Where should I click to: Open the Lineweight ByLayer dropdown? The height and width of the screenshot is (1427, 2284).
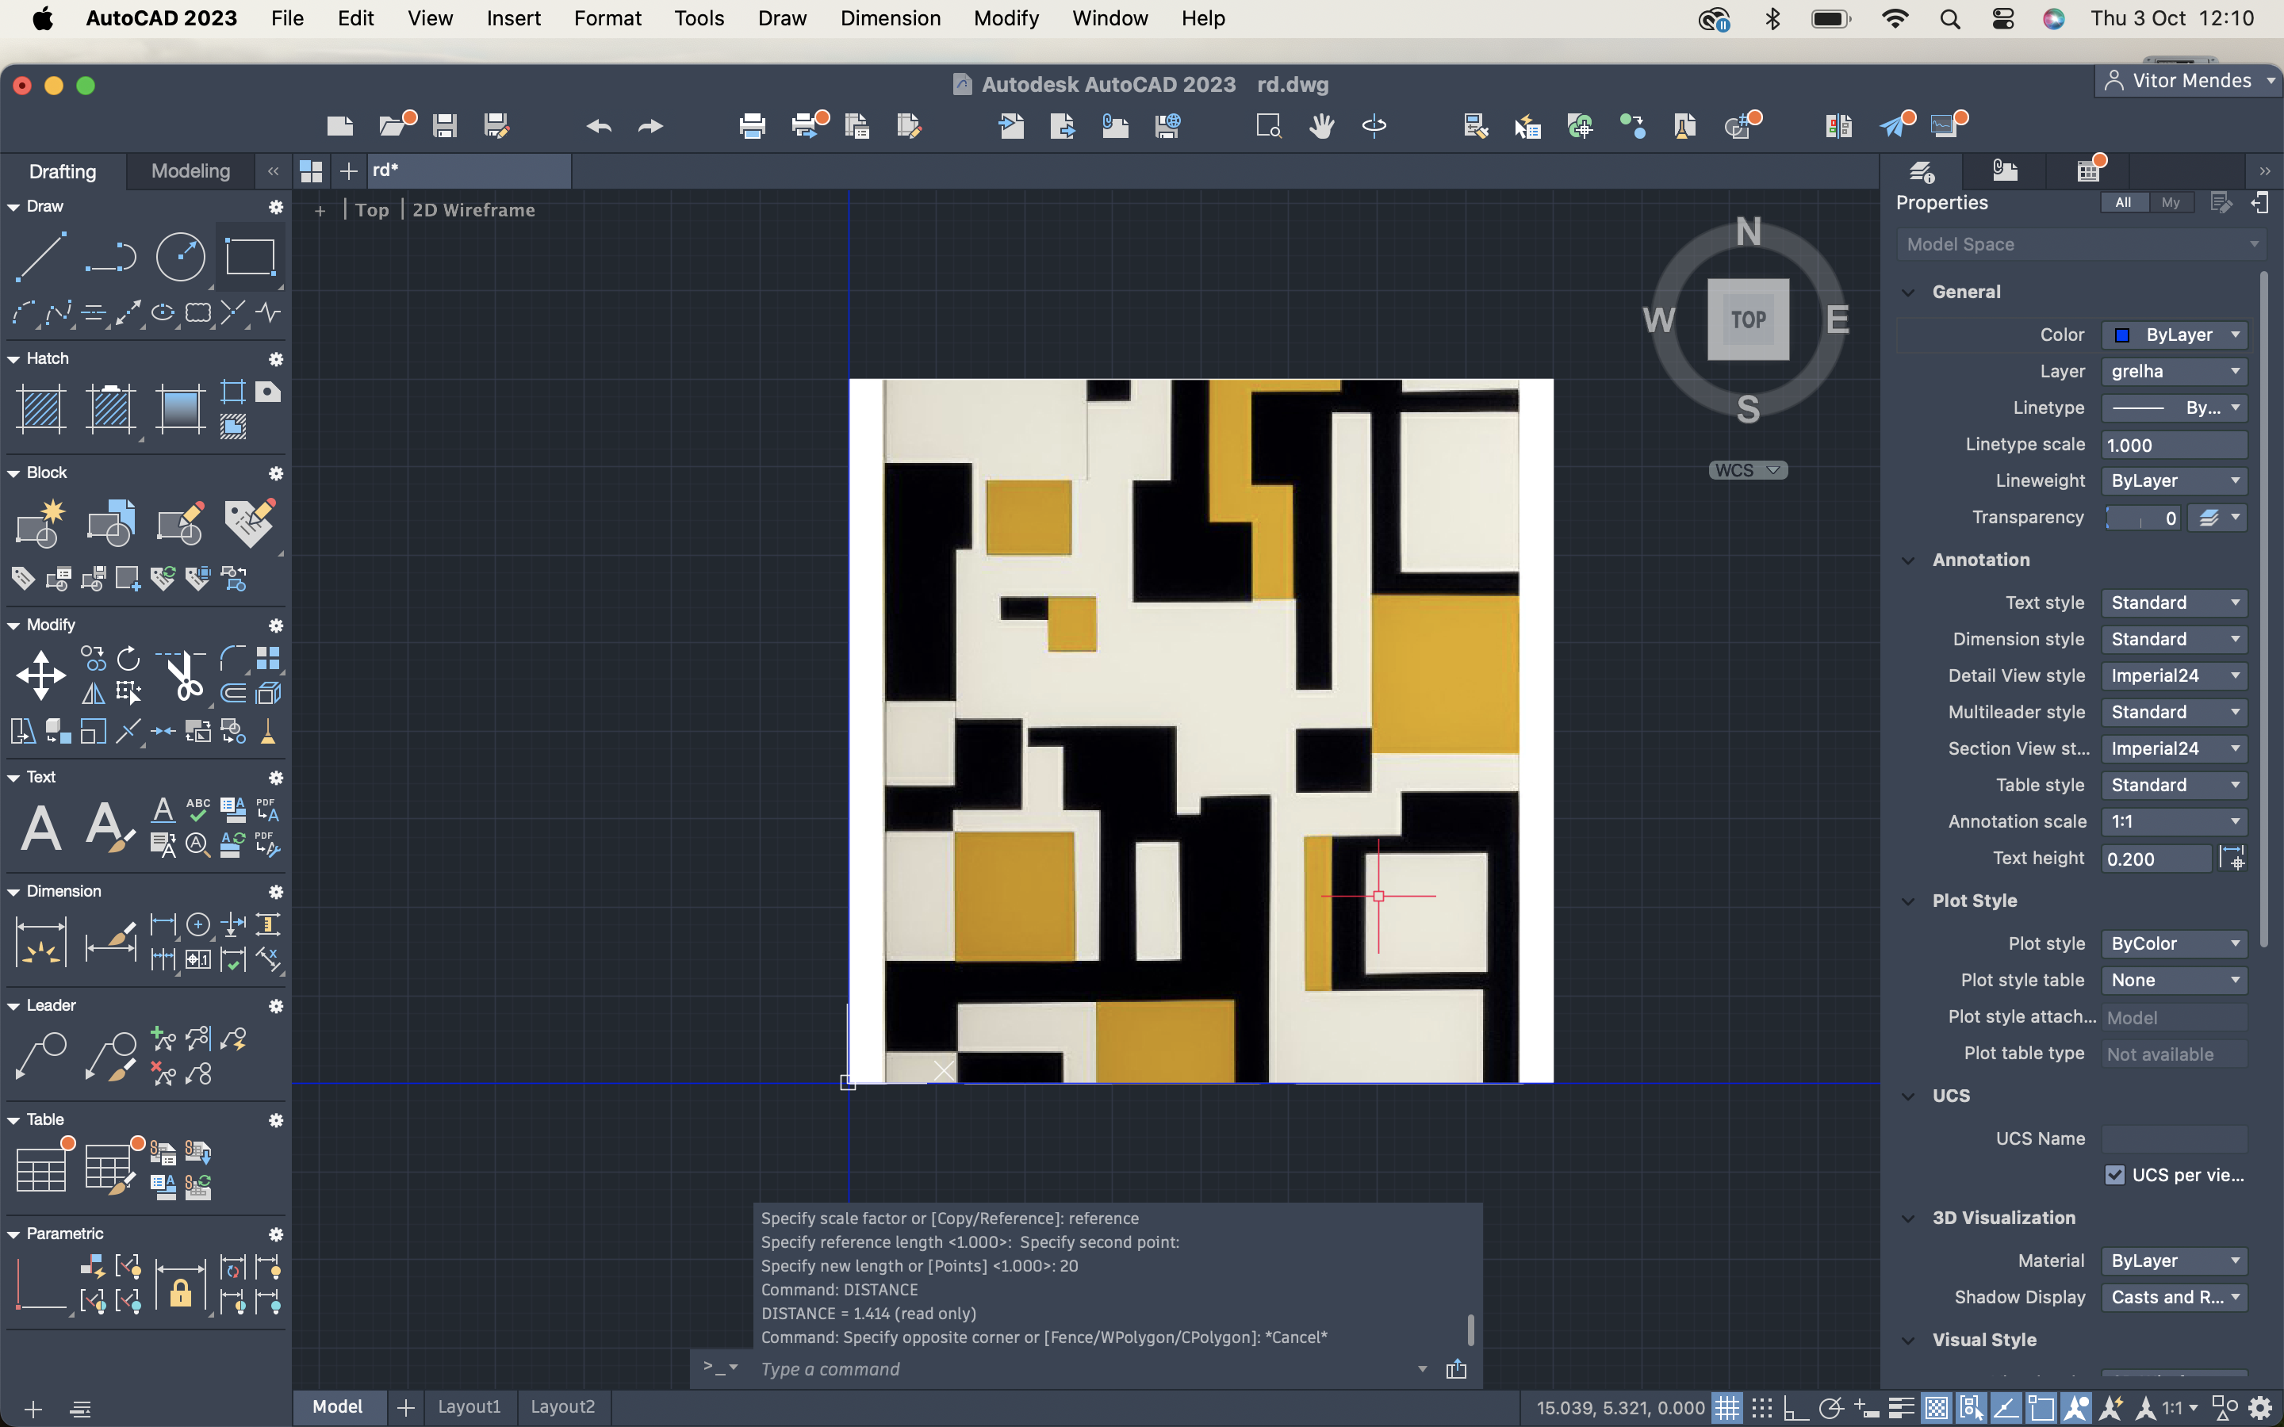pyautogui.click(x=2174, y=480)
